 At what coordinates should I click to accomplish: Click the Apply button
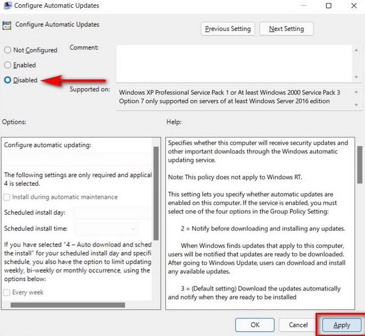tap(341, 325)
